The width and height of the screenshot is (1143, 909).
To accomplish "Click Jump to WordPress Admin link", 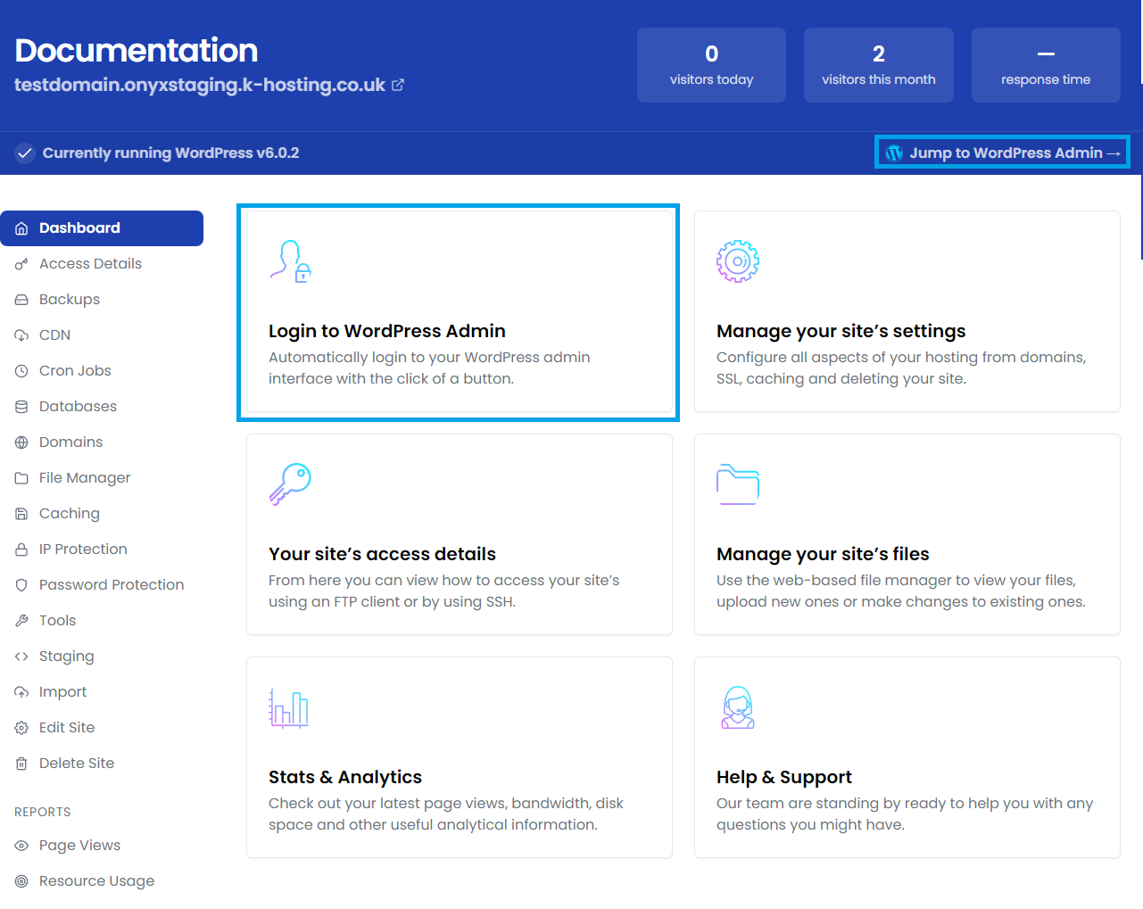I will pyautogui.click(x=1002, y=153).
